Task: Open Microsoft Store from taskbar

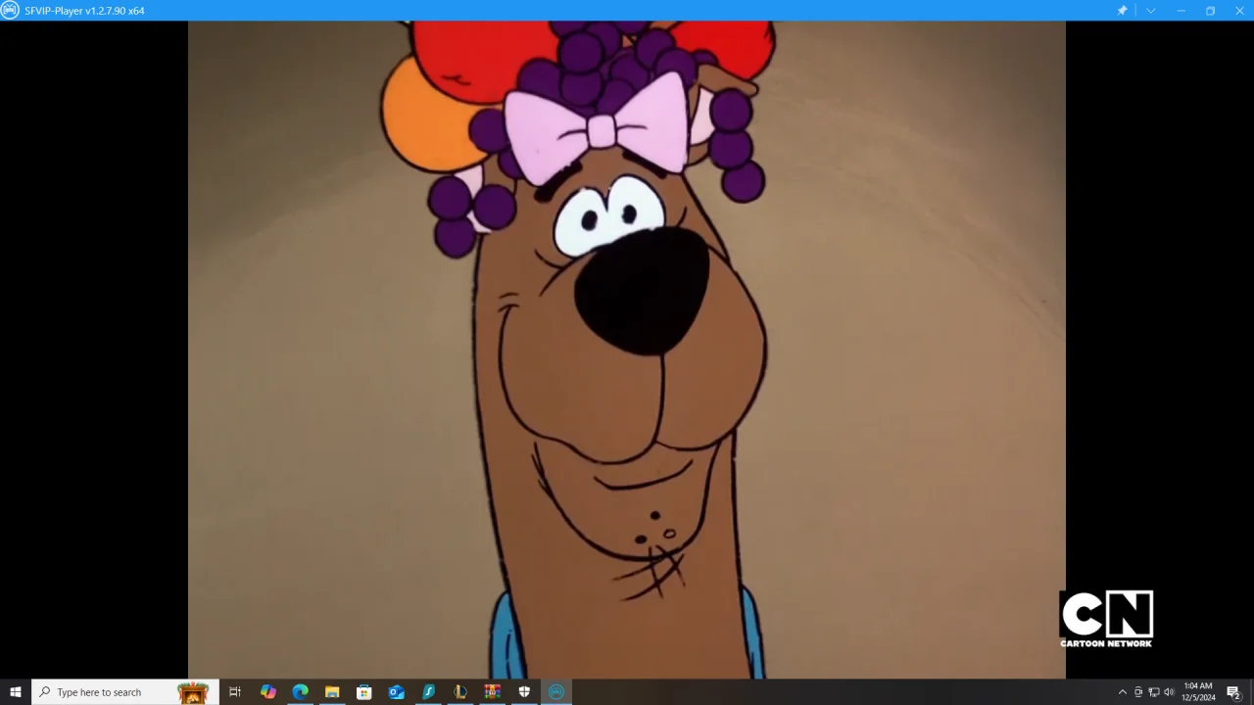Action: [364, 692]
